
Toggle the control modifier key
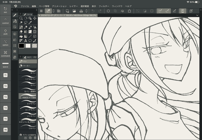tap(5, 21)
